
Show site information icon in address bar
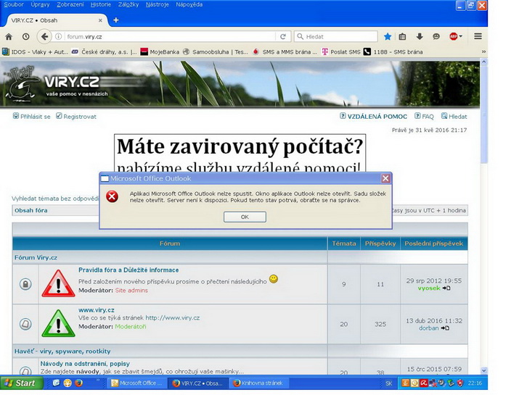point(59,36)
